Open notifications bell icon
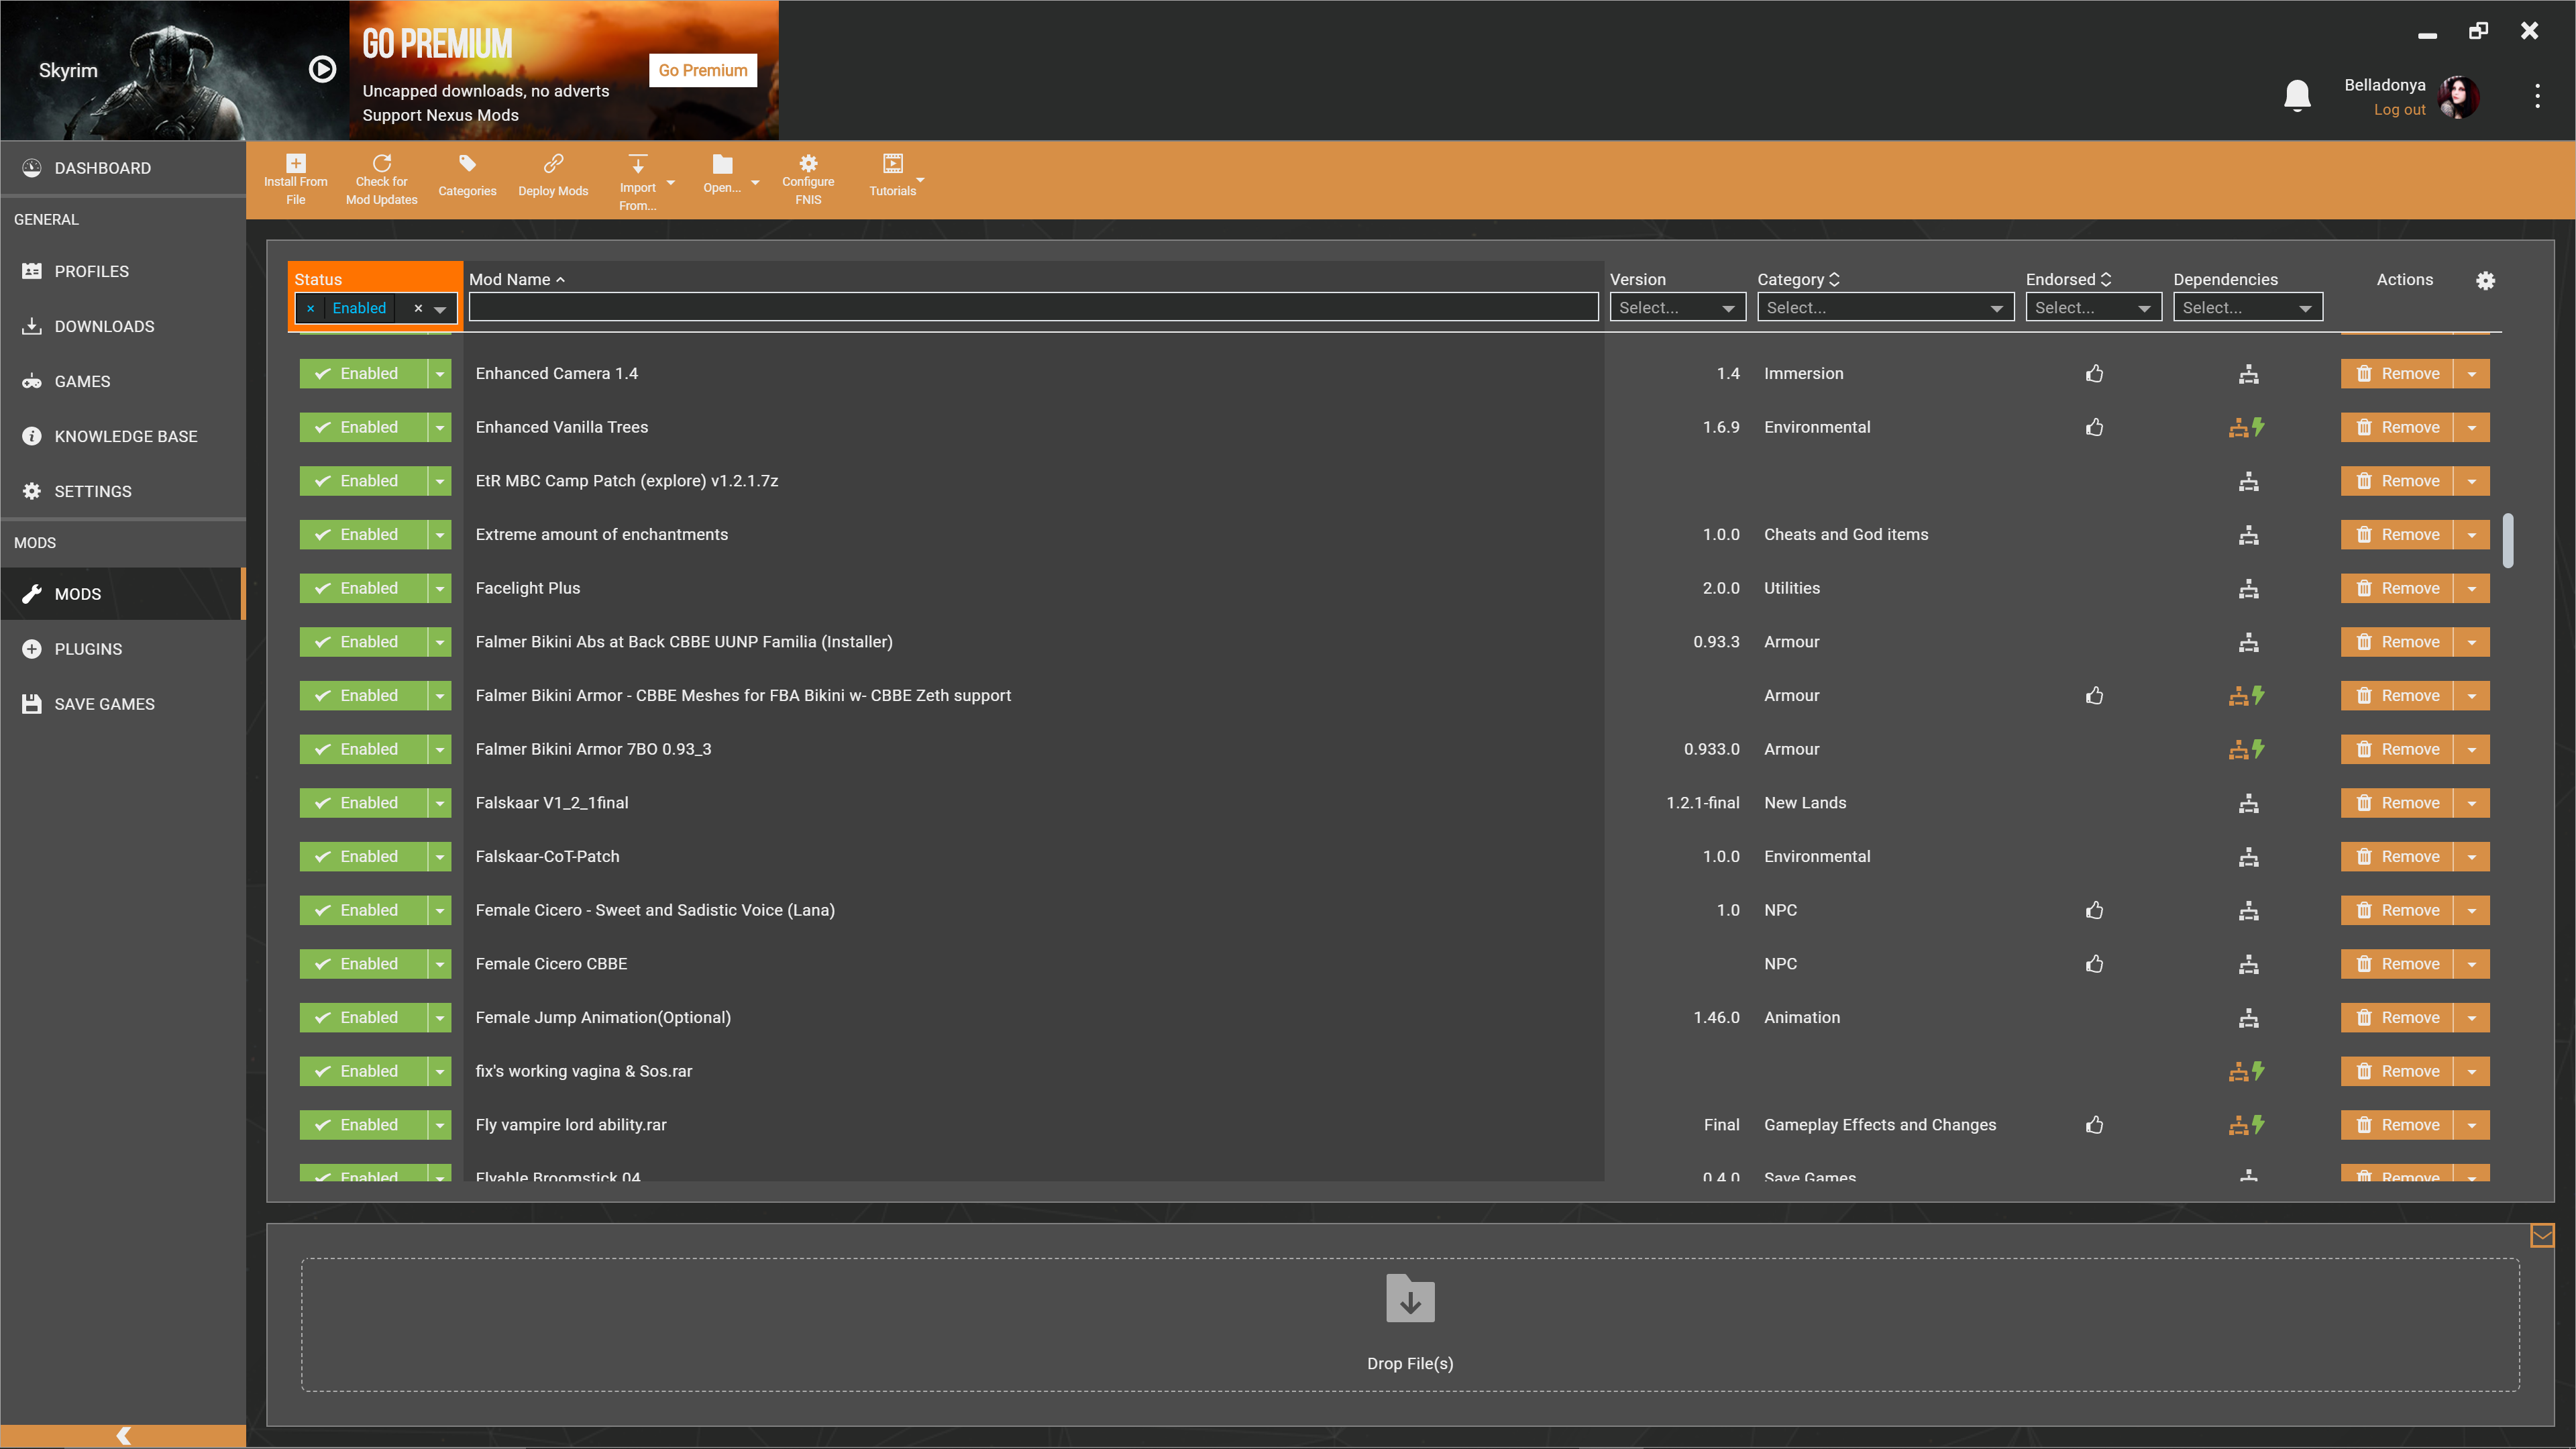Screen dimensions: 2576x1449 pos(2297,96)
